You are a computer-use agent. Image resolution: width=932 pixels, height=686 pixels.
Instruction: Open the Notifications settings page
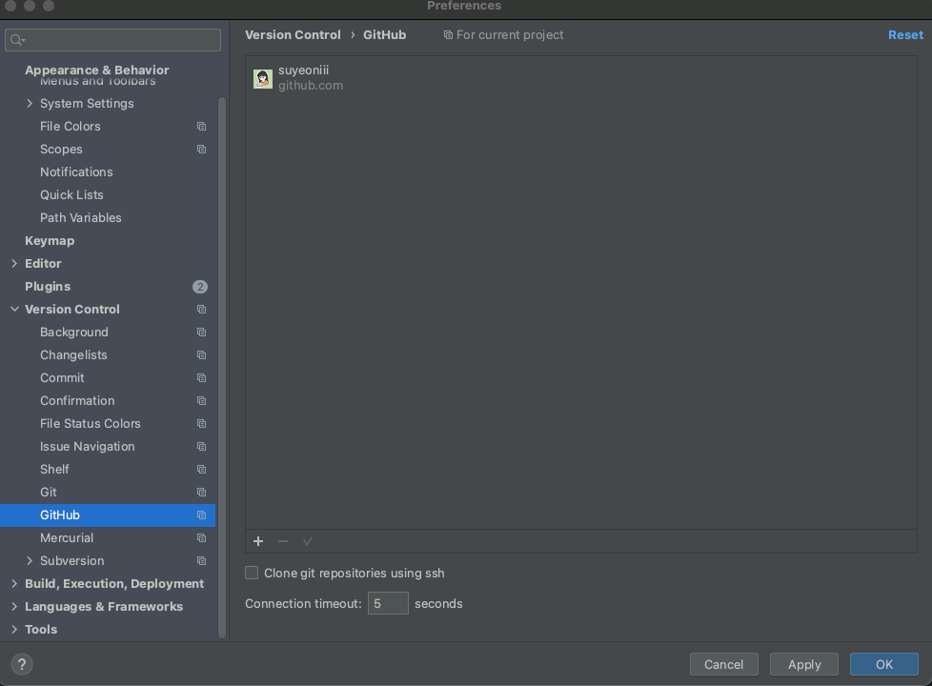coord(76,171)
